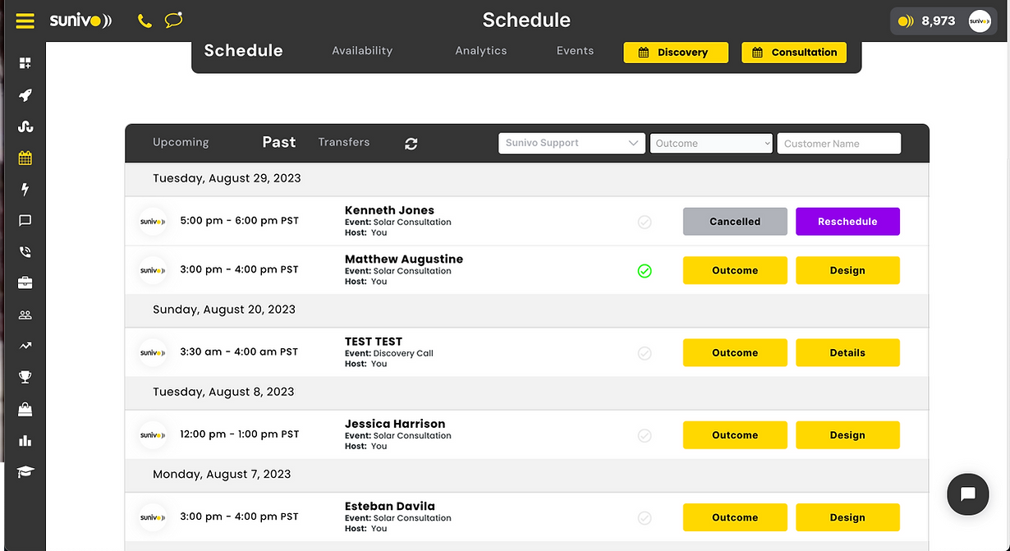Toggle Matthew Augustine's green checkmark

(645, 271)
